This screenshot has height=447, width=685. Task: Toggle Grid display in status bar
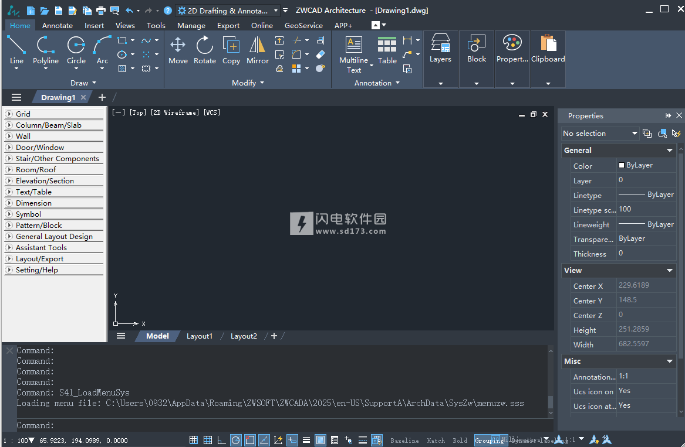[208, 440]
